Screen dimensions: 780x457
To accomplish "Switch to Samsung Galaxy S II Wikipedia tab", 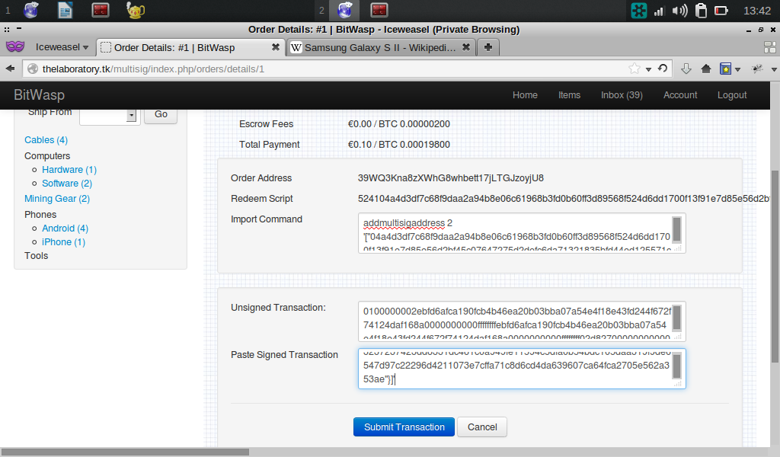I will coord(380,47).
